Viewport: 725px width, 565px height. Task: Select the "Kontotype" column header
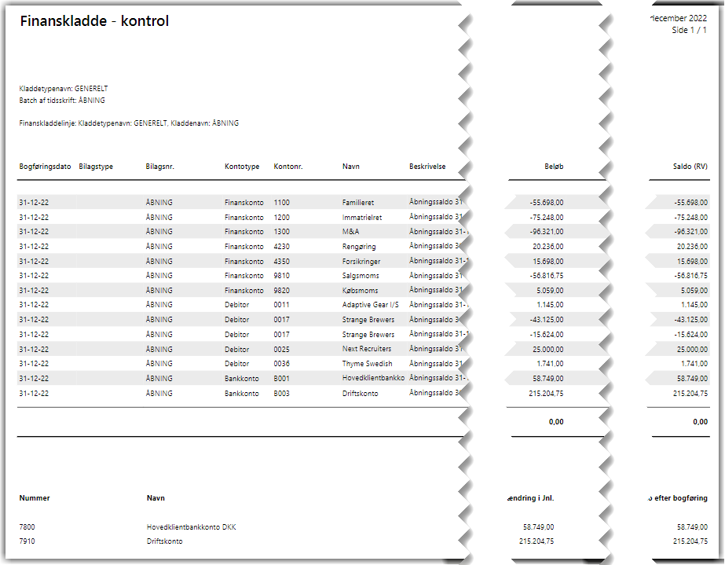click(242, 167)
